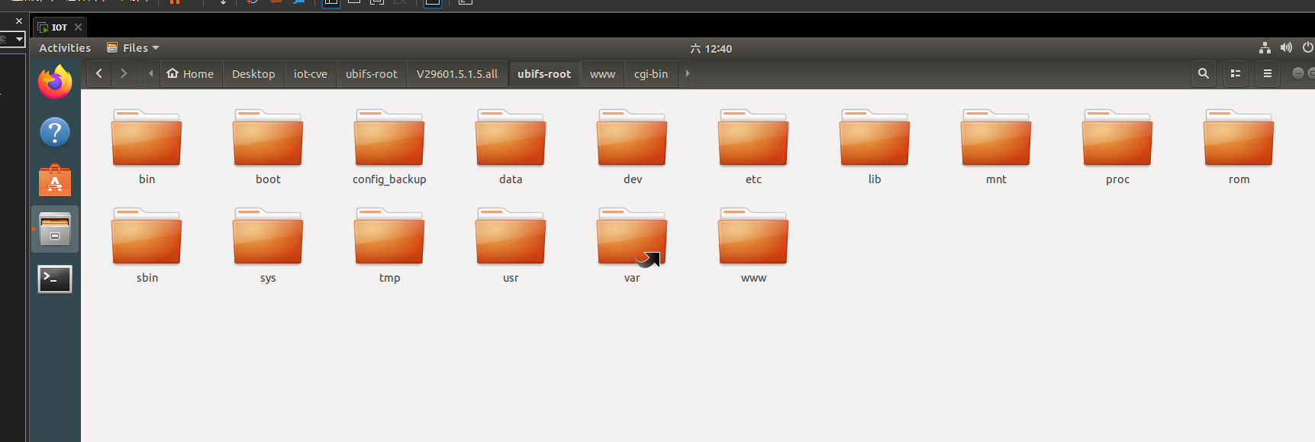Launch Firefox from the dock
The image size is (1315, 442).
click(55, 82)
